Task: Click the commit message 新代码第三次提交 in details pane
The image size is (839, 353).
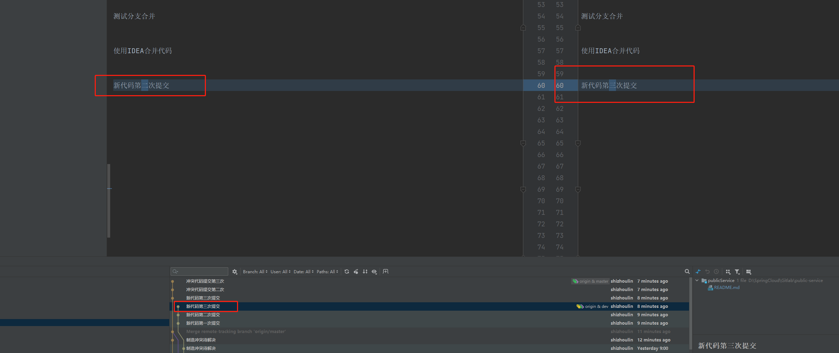Action: coord(727,346)
